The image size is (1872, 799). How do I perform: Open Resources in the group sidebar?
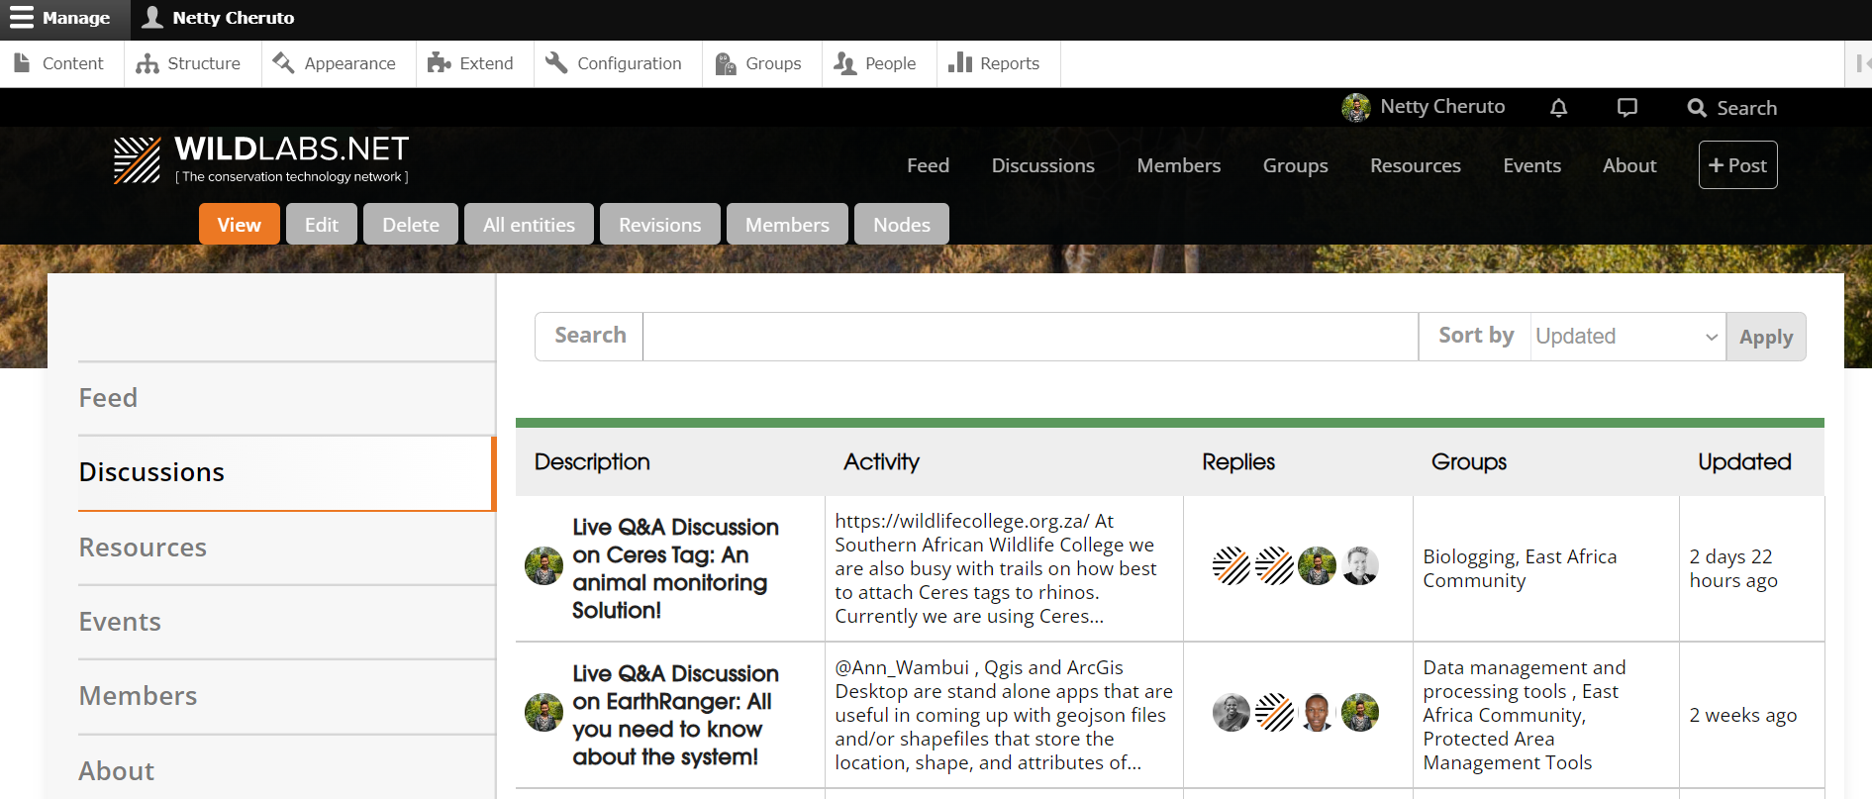click(286, 548)
